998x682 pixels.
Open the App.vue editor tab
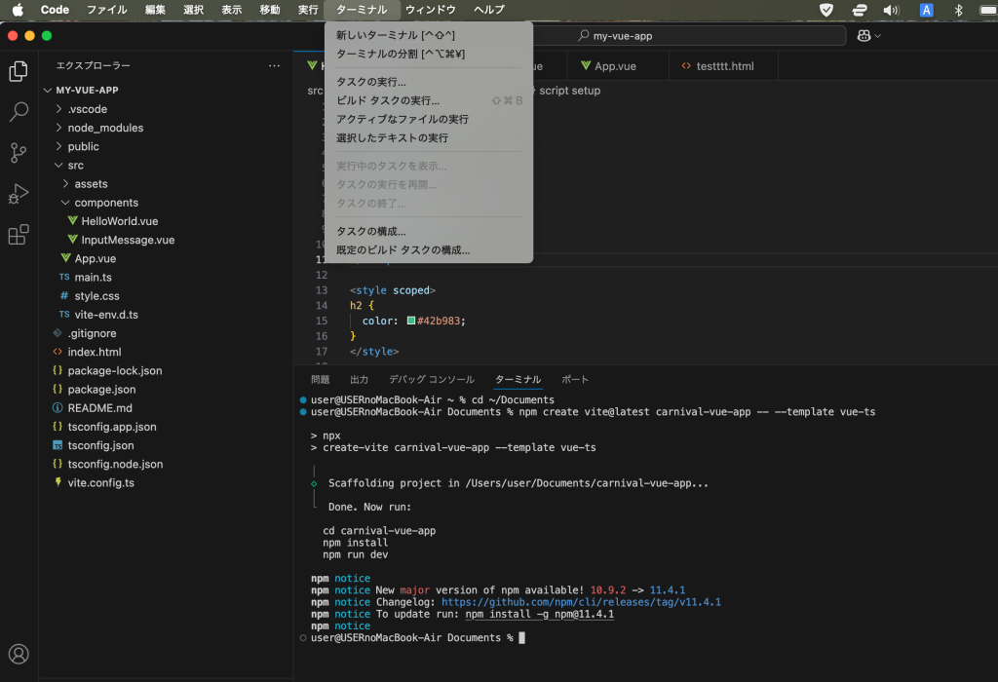coord(608,66)
